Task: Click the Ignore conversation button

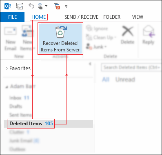Action: click(97, 29)
